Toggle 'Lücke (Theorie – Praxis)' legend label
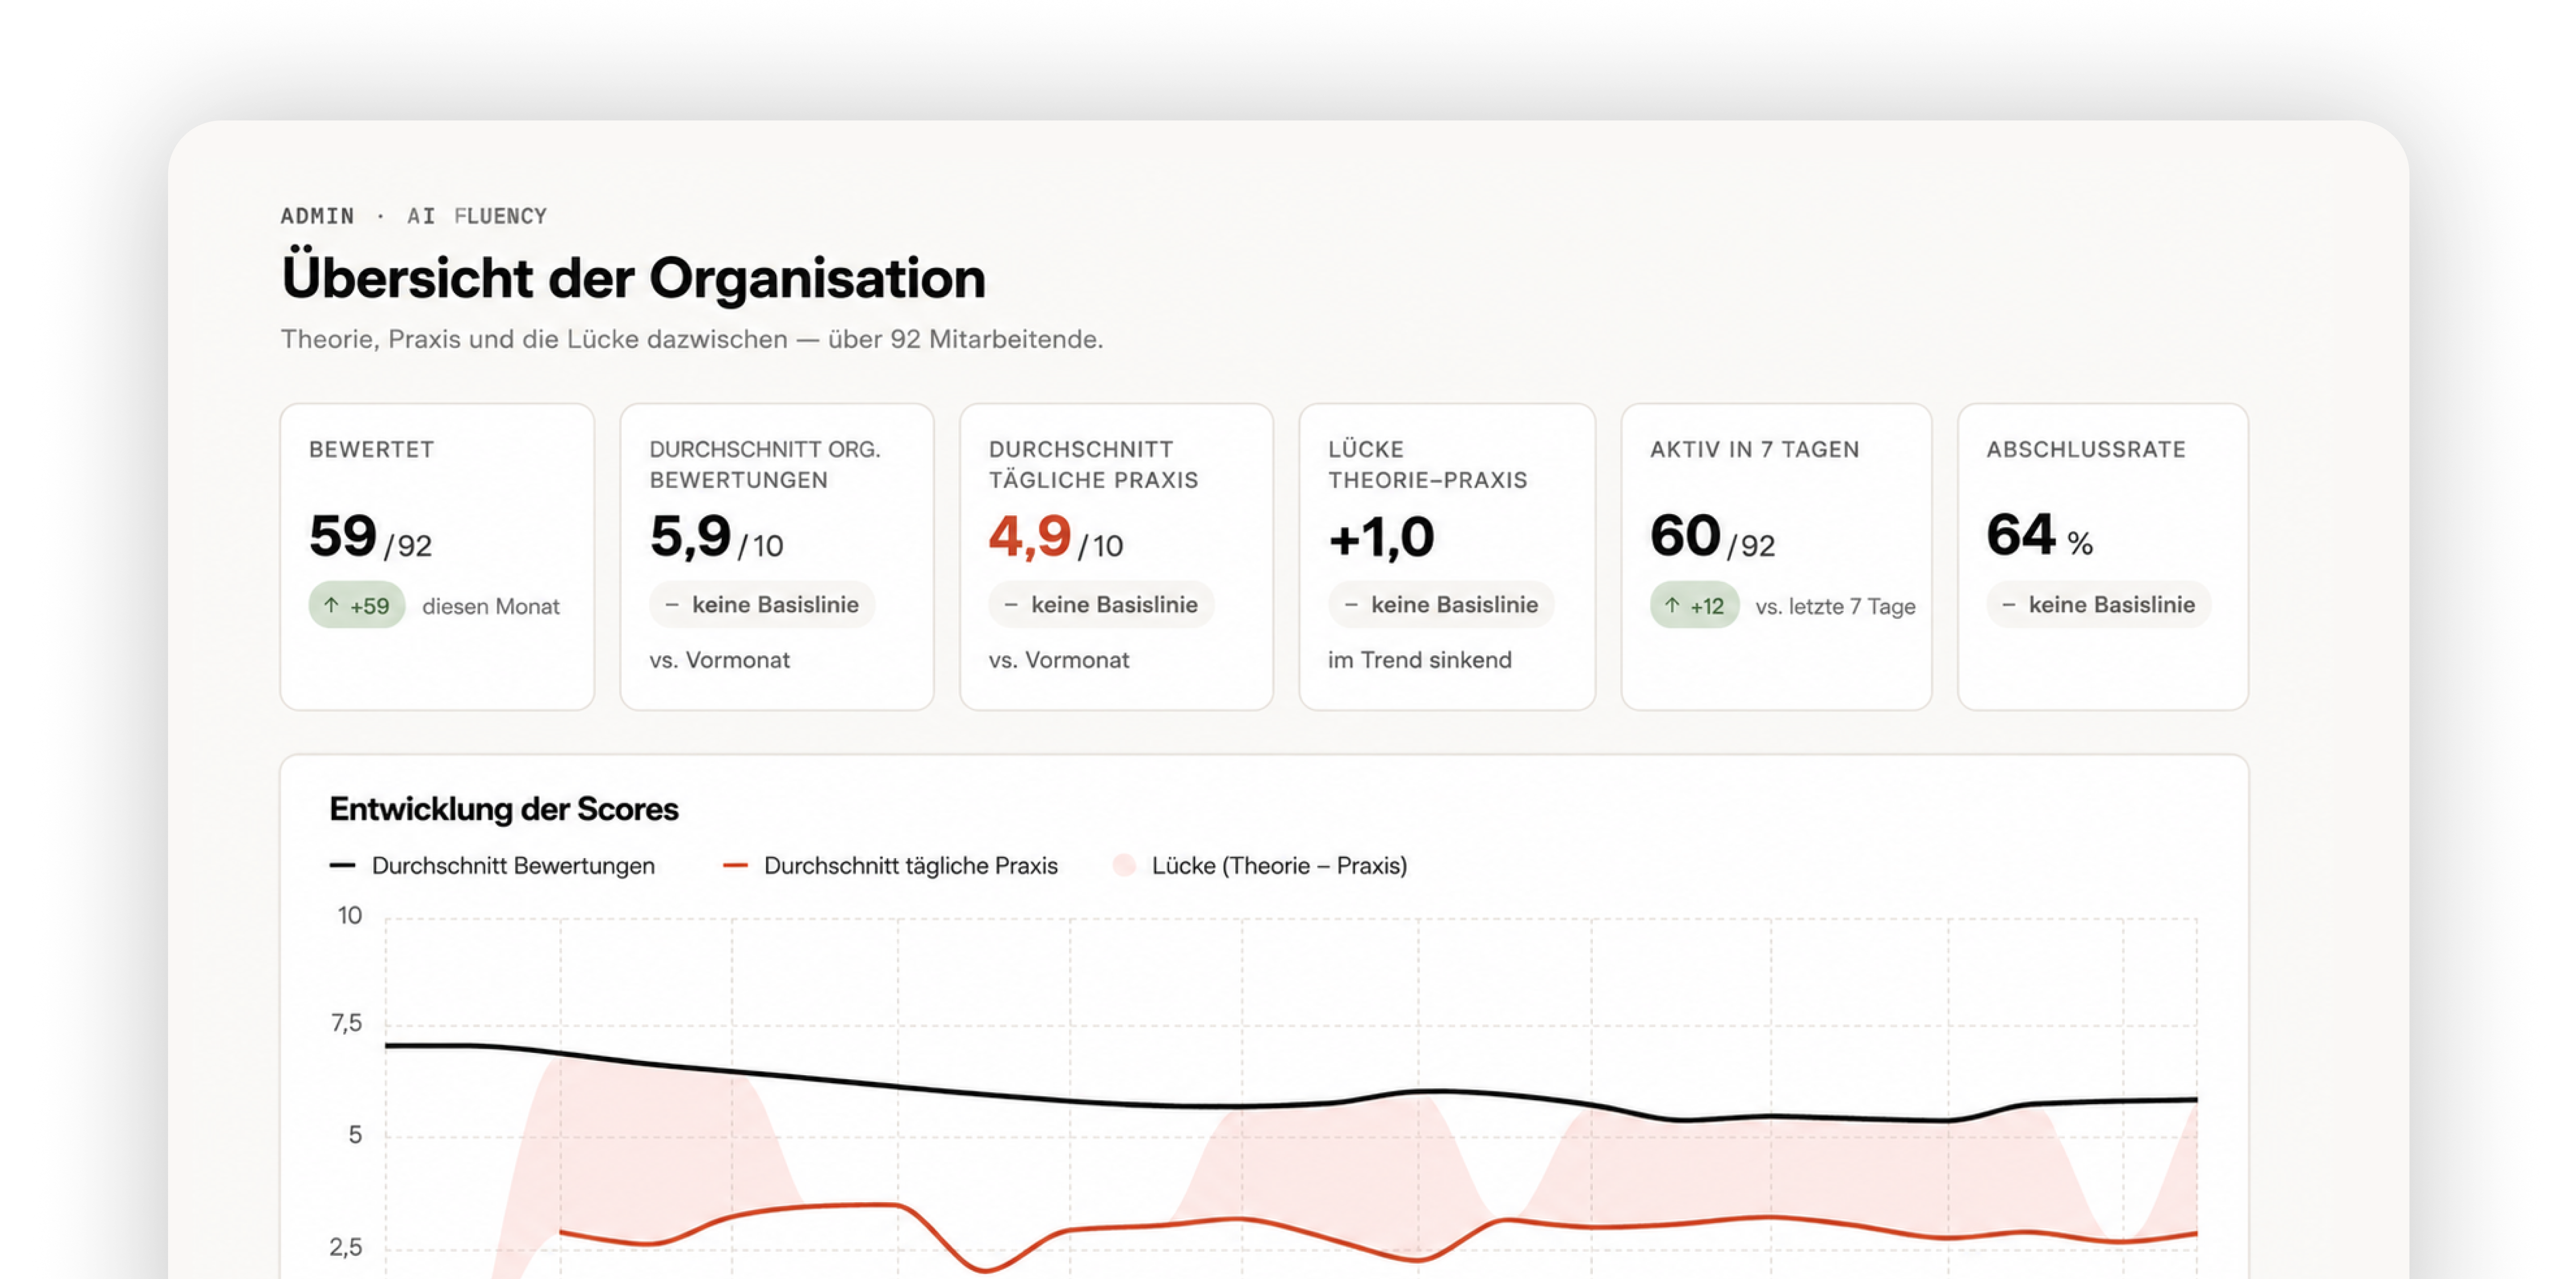 pyautogui.click(x=1280, y=866)
